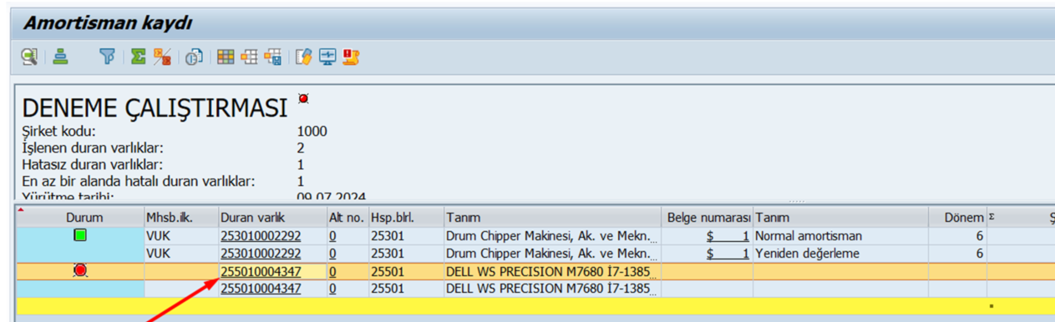Click DELL WS PRECISION description in highlighted row
Screen dimensions: 1055x322
point(551,271)
